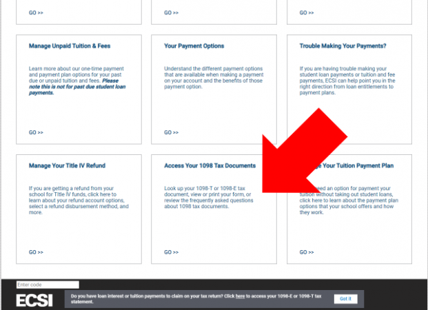Click GO under Your Payment Options
The width and height of the screenshot is (428, 310).
171,132
